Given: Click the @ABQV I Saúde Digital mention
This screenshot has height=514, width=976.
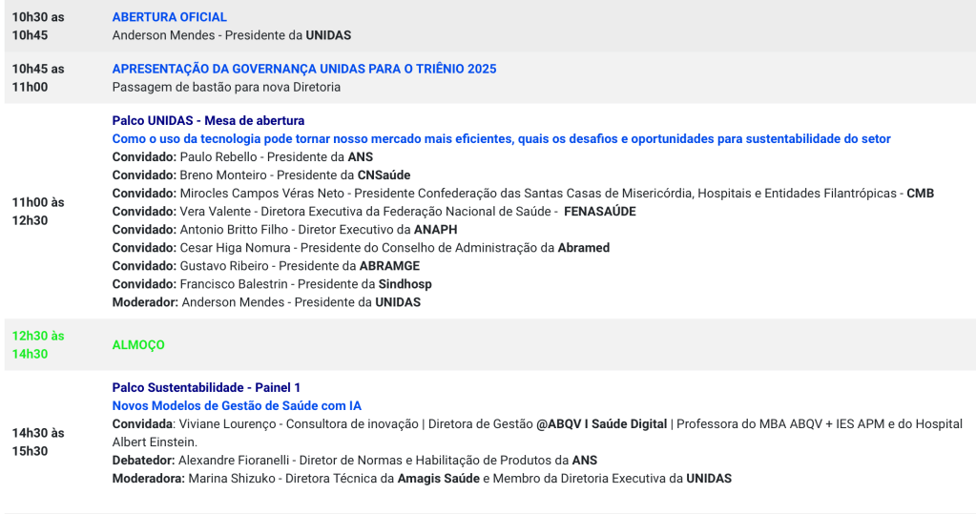Looking at the screenshot, I should [601, 423].
